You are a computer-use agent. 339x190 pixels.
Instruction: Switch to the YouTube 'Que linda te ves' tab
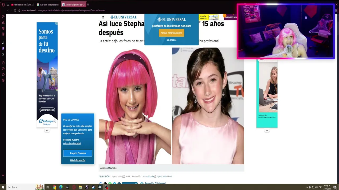point(22,4)
